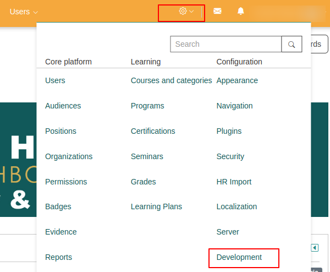Open the Audiences page
Viewport: 330px width, 272px height.
pyautogui.click(x=63, y=106)
